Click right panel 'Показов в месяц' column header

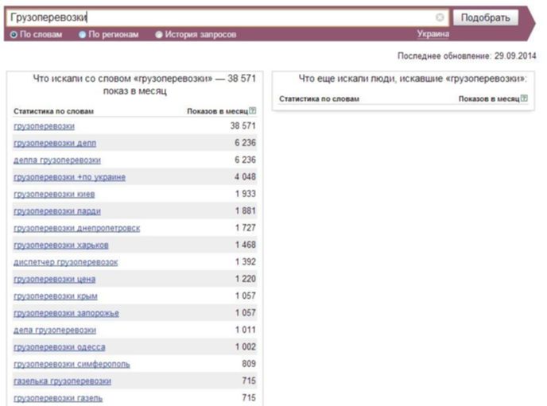pyautogui.click(x=489, y=99)
